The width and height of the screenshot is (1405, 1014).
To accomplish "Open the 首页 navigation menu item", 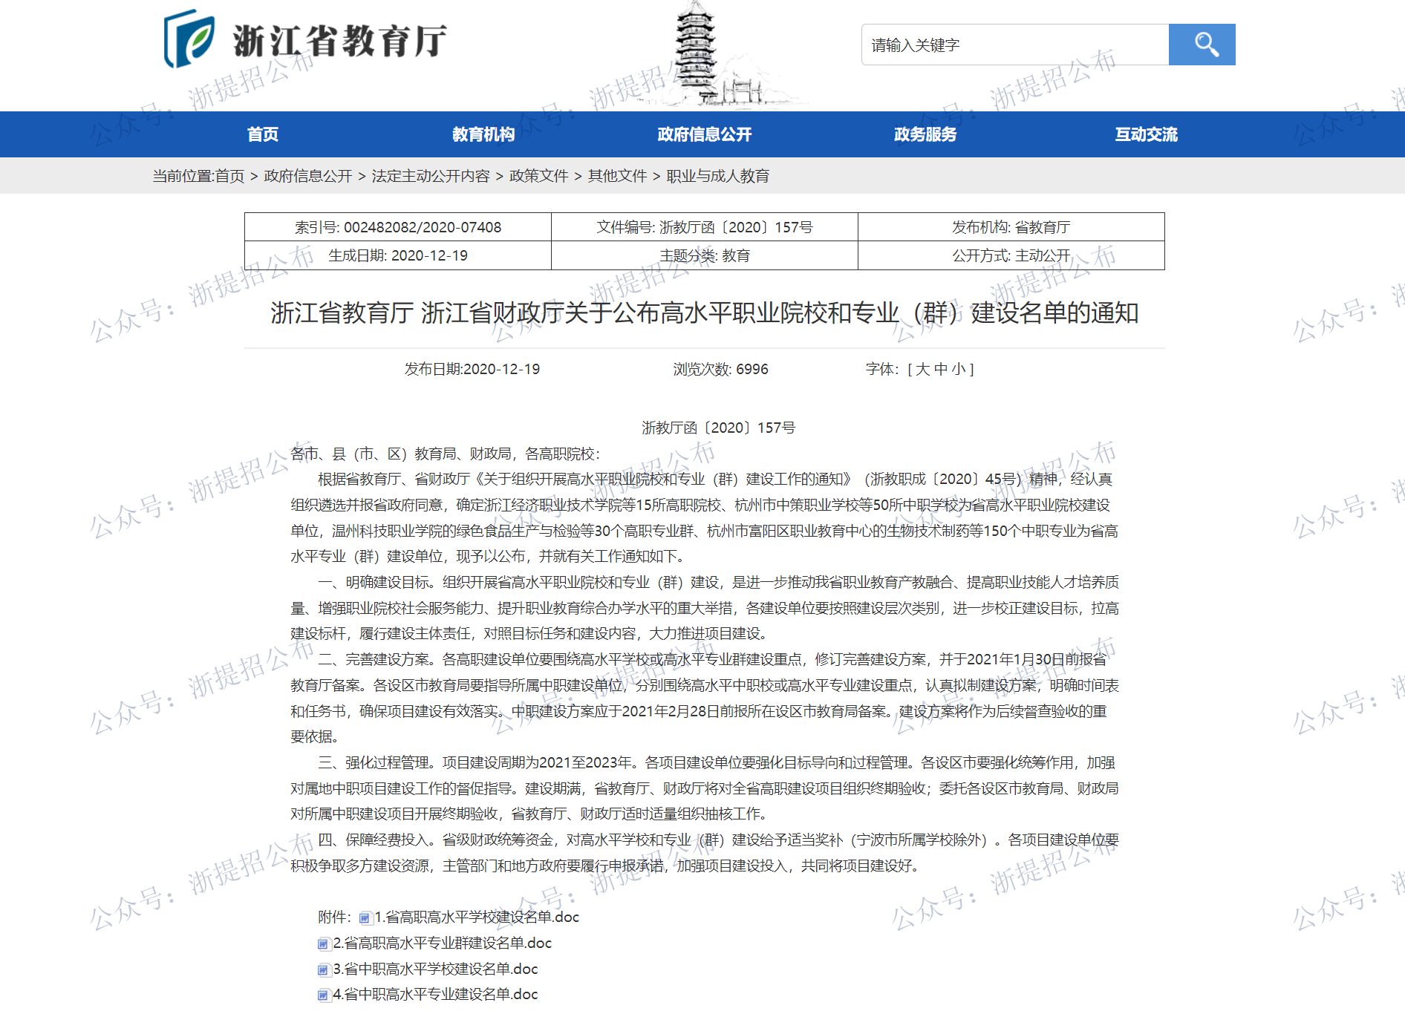I will click(x=263, y=134).
